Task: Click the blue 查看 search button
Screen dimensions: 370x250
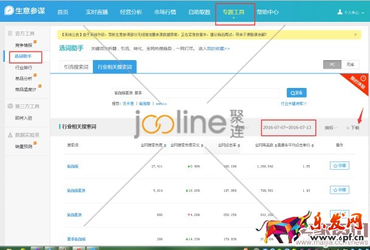Action: click(x=296, y=93)
